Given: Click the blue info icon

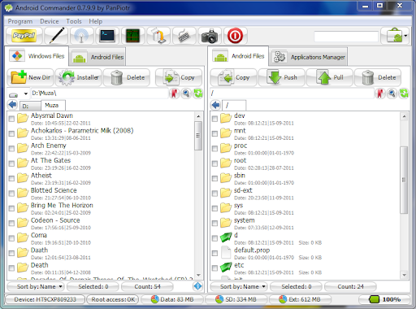Looking at the screenshot, I should [198, 286].
